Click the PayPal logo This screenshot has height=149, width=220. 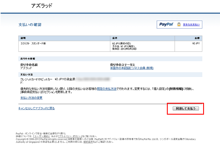coord(166,24)
